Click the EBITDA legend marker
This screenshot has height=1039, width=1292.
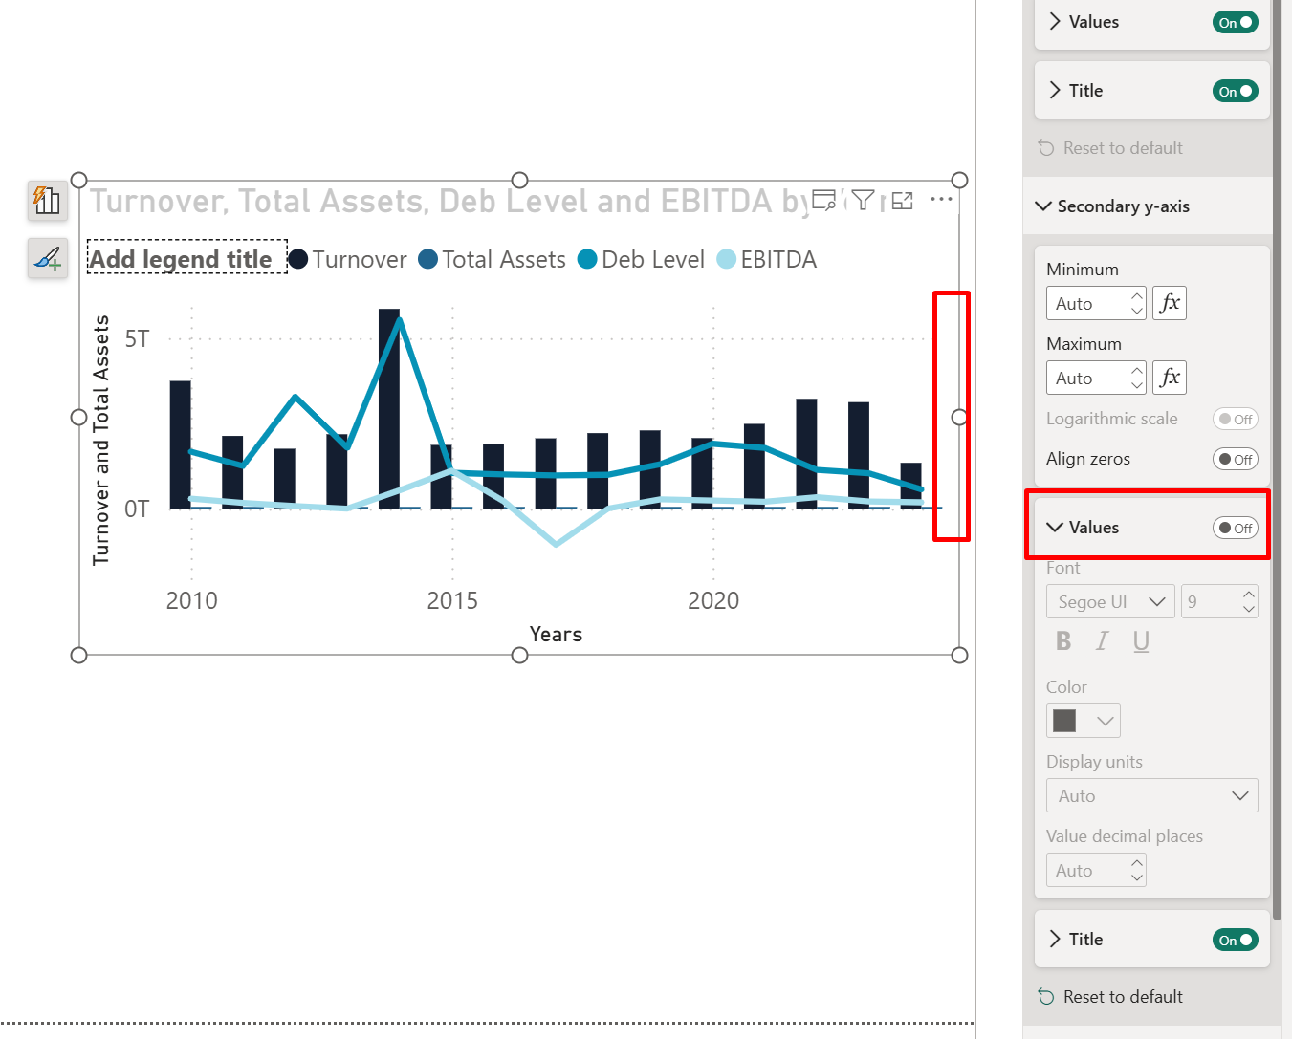pos(727,259)
